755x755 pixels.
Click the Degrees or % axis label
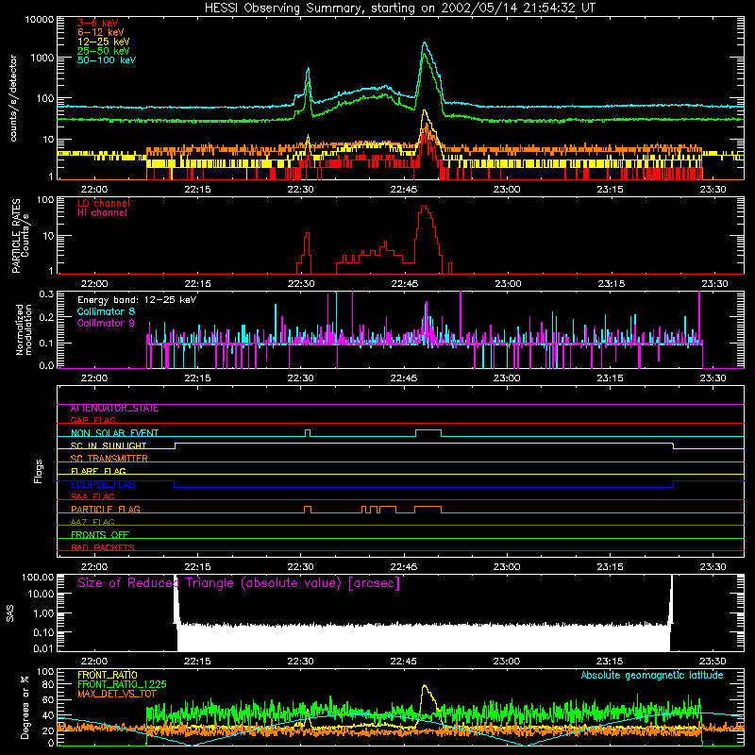tap(25, 708)
